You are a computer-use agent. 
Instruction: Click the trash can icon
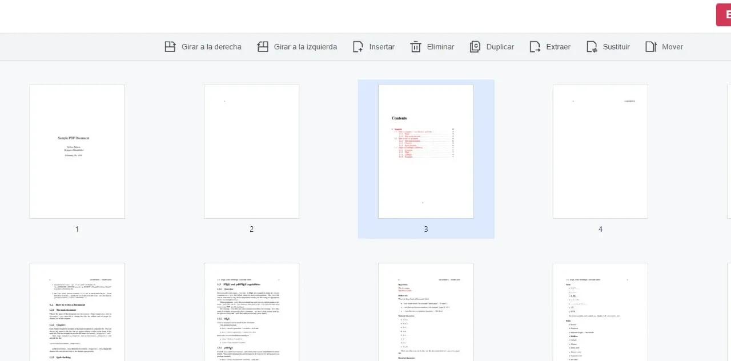416,47
